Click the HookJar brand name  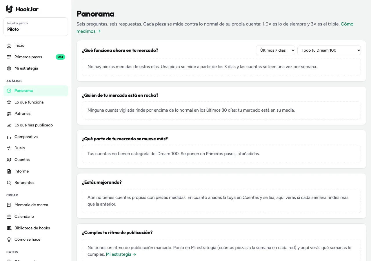pyautogui.click(x=27, y=9)
